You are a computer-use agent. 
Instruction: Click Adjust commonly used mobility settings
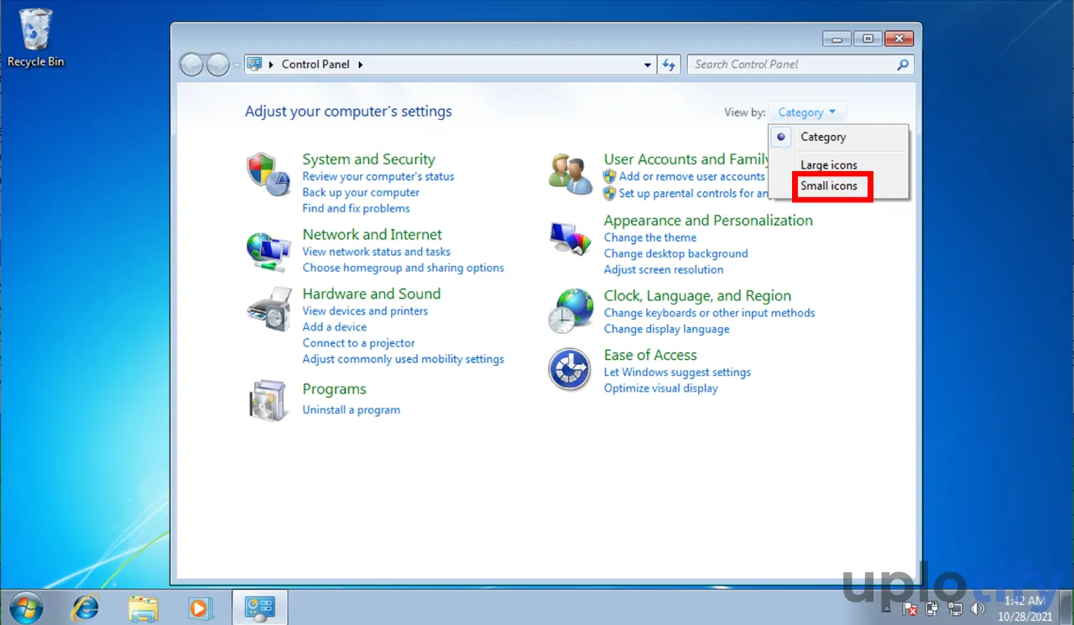pyautogui.click(x=403, y=359)
